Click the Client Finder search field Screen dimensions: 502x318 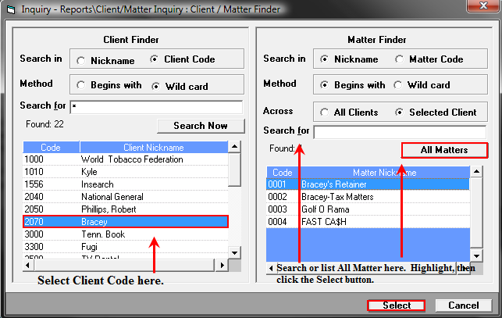point(156,107)
